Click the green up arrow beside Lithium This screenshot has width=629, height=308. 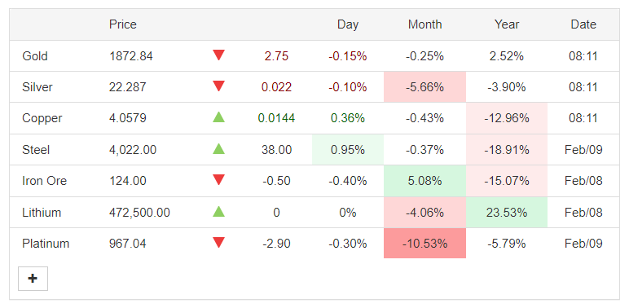click(x=218, y=211)
